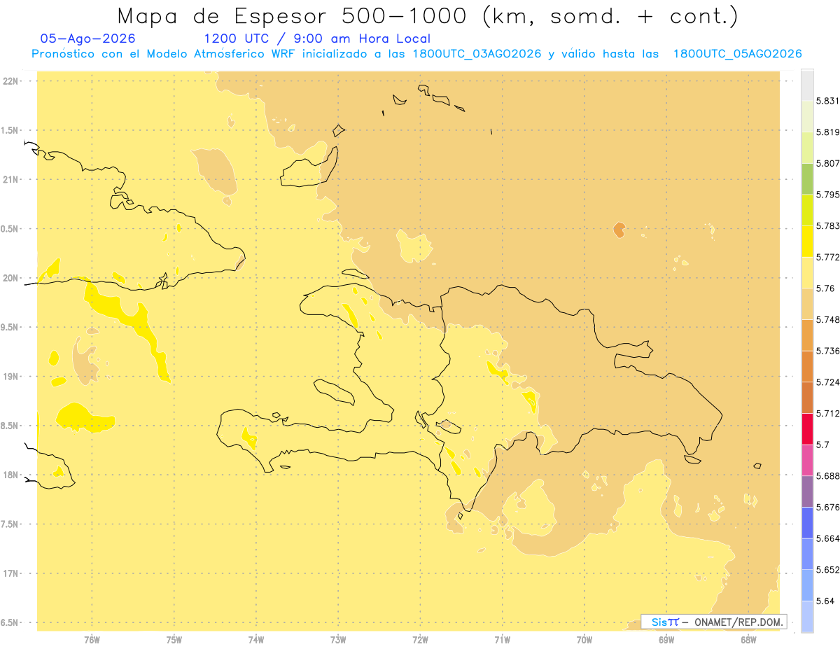Click the longitude label '71W'
Viewport: 840px width, 649px height.
(502, 639)
